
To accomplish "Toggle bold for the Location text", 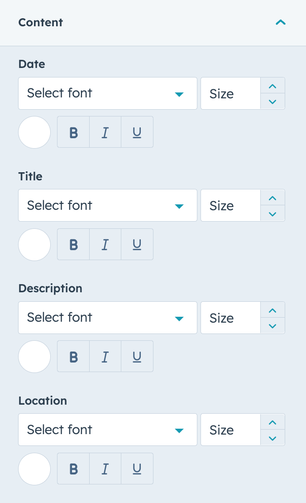I will click(73, 469).
